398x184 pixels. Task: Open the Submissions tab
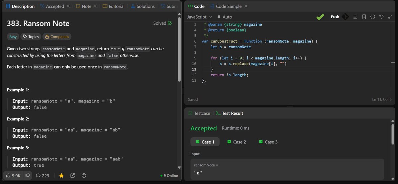coord(169,6)
